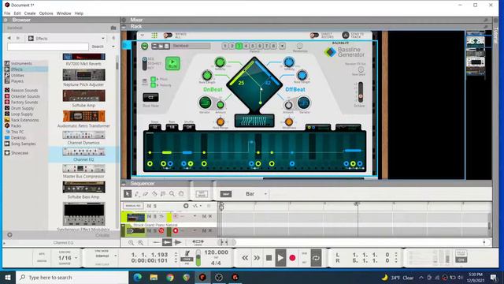
Task: Toggle the Velocity hold button
Action: (x=154, y=85)
